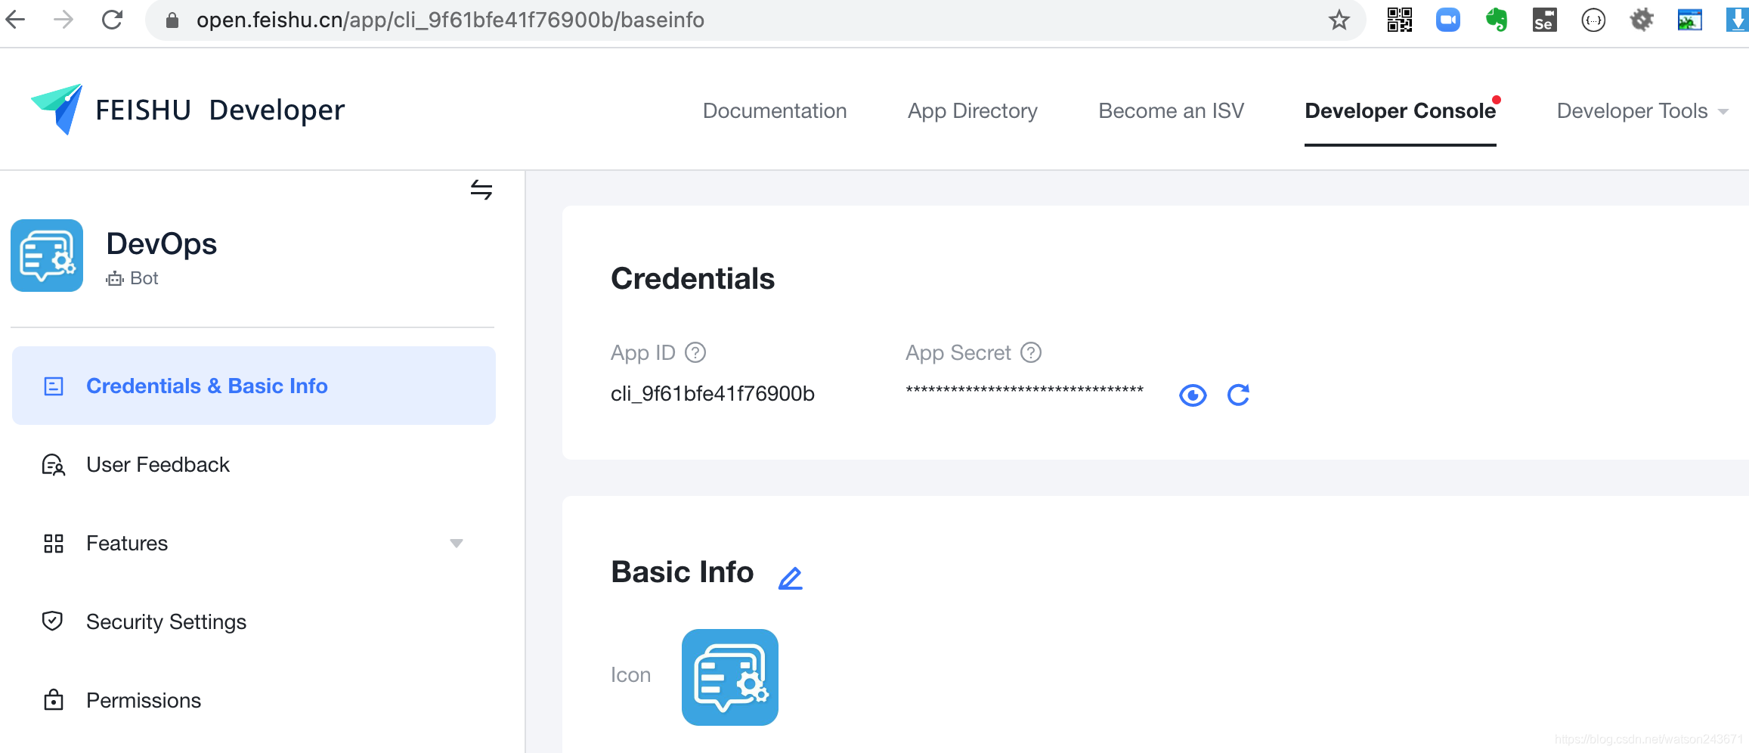Click the App ID value cli_9f61bfe41f76900b

(x=713, y=394)
